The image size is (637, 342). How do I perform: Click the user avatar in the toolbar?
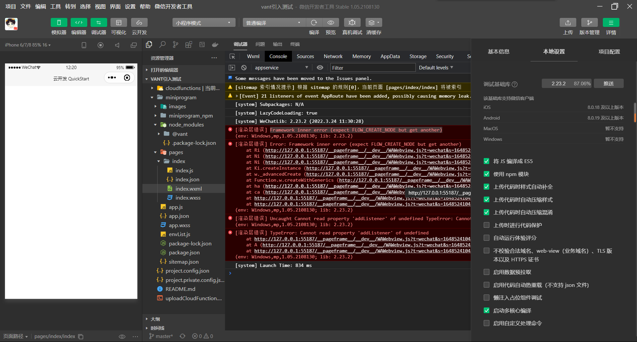[11, 24]
